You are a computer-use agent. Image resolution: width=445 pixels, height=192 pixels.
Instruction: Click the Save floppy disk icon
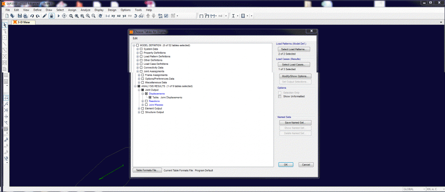pyautogui.click(x=20, y=16)
